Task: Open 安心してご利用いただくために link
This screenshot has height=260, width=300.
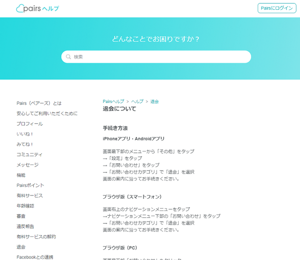Action: [47, 114]
